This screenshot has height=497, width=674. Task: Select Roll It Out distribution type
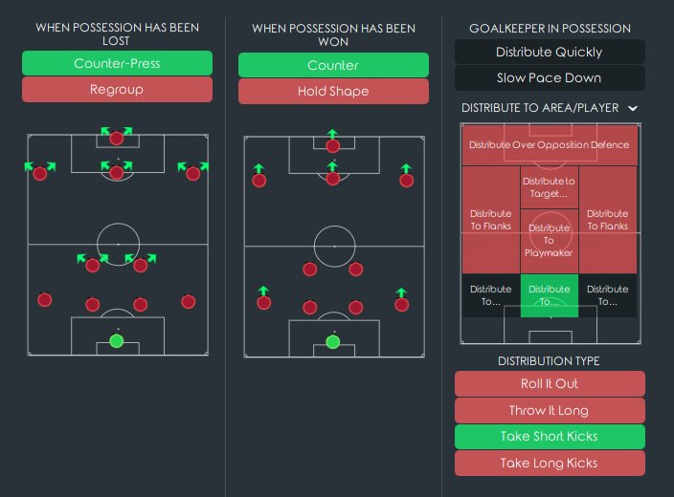[550, 383]
